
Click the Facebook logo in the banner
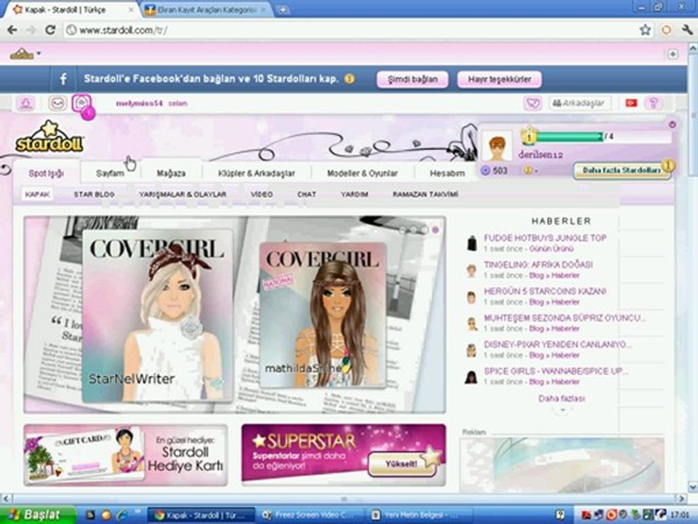64,79
